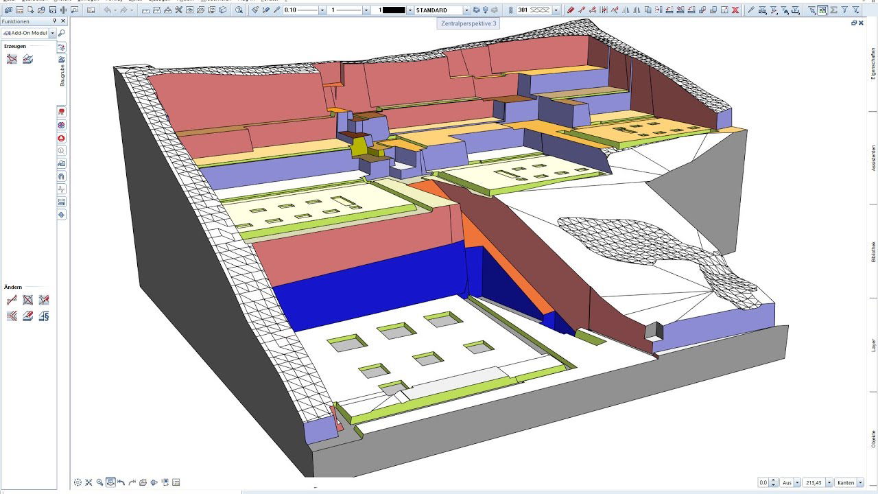Open the line color dropdown arrow
Image resolution: width=878 pixels, height=494 pixels.
[x=410, y=10]
